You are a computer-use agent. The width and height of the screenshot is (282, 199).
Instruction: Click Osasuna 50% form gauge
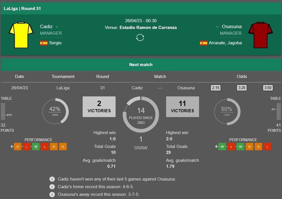(227, 111)
